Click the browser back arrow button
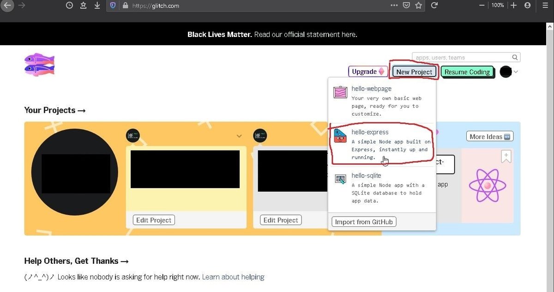This screenshot has width=554, height=292. (x=7, y=6)
